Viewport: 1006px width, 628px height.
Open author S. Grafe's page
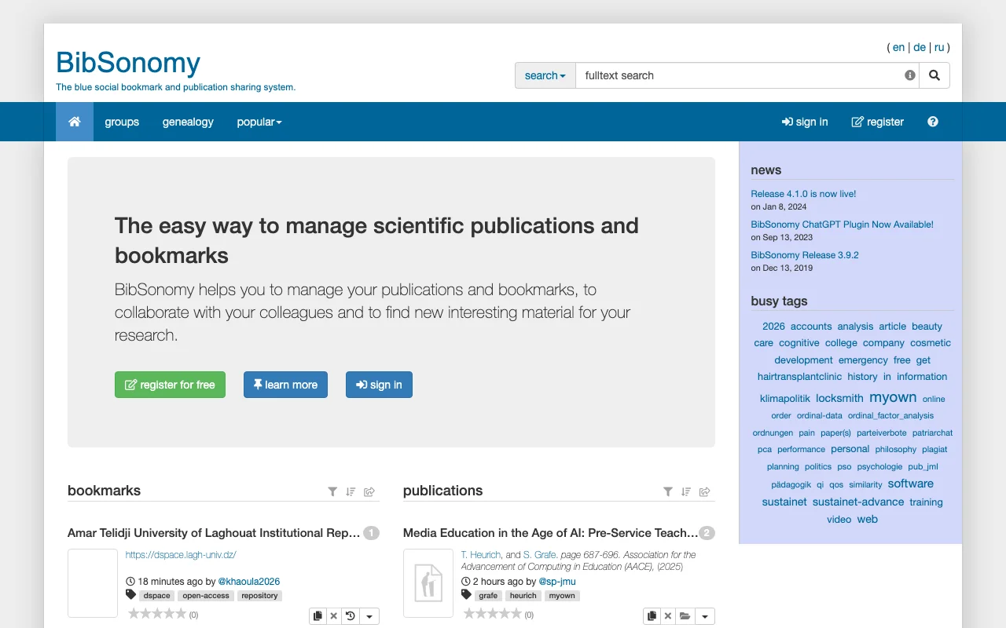pos(540,555)
